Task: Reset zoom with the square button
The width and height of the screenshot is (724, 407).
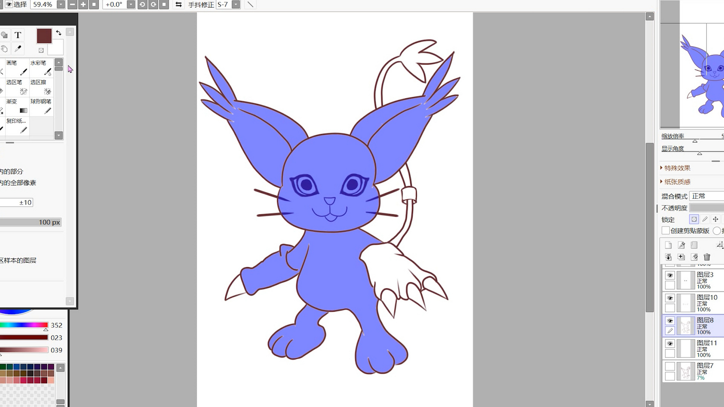Action: point(94,4)
